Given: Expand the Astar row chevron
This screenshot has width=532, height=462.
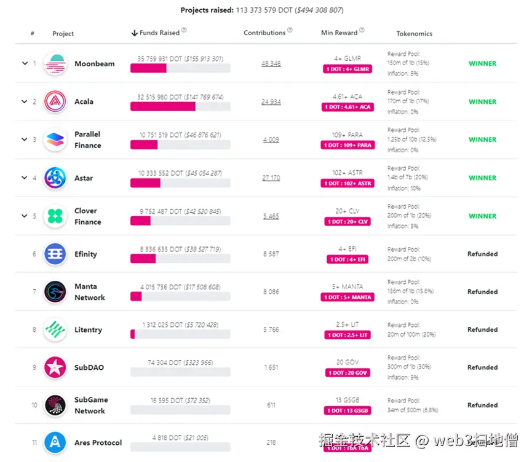Looking at the screenshot, I should (x=25, y=178).
